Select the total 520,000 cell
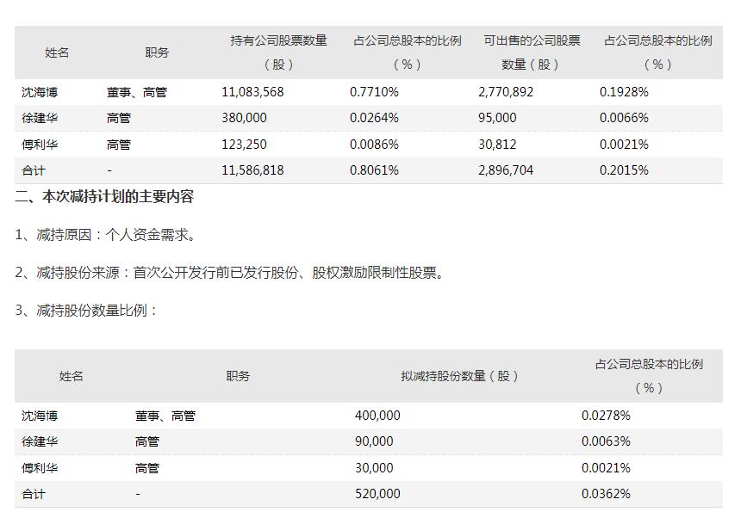The width and height of the screenshot is (741, 518). [x=377, y=494]
